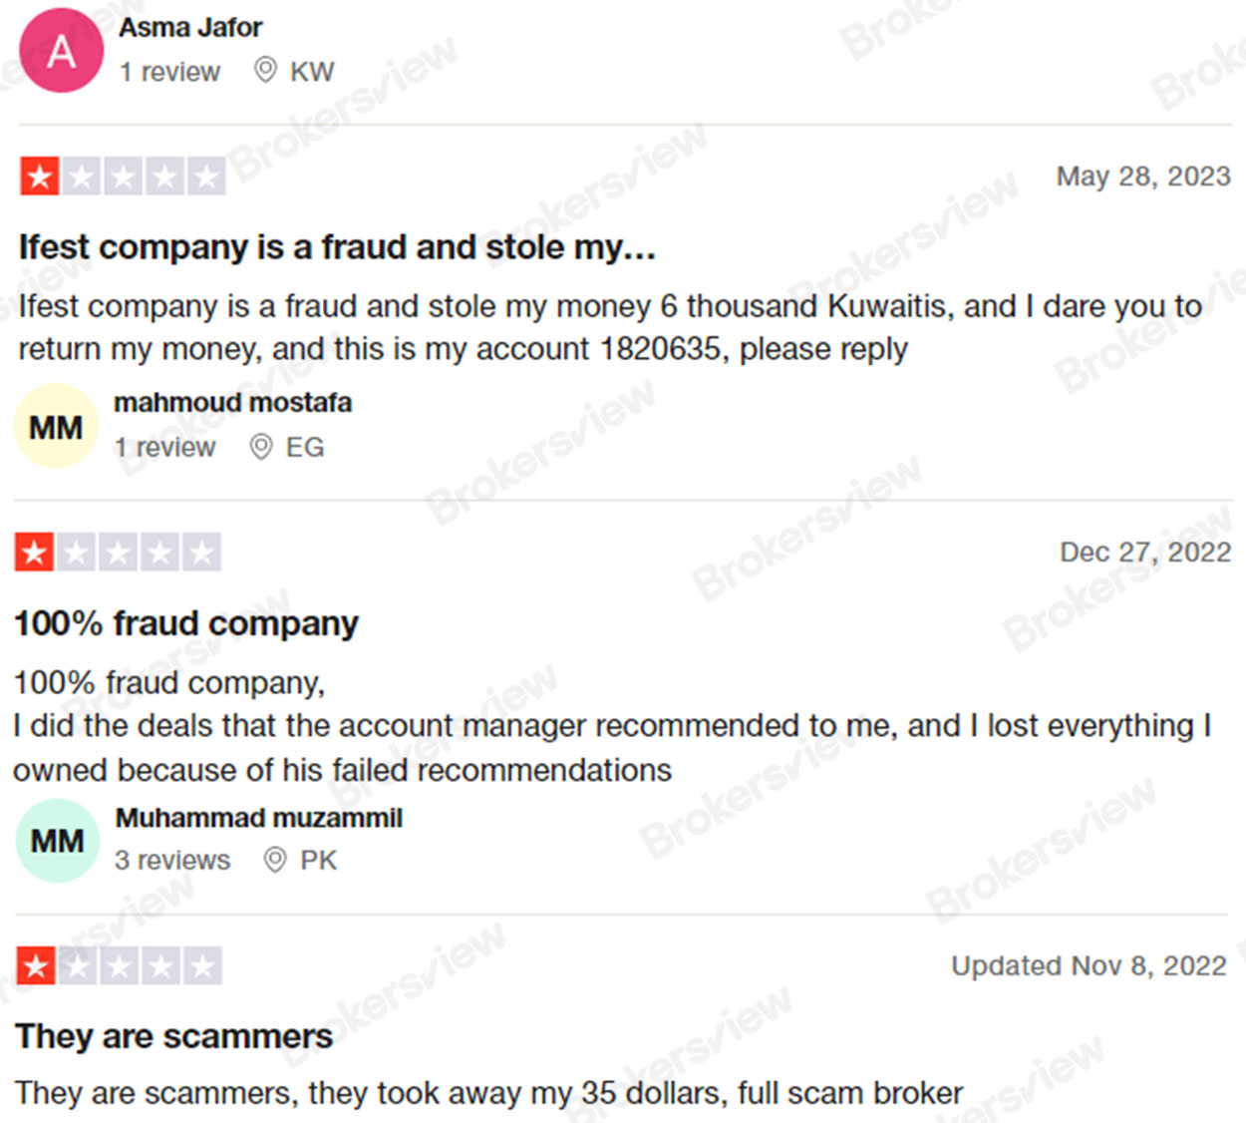Click the '1 review' link under Asma Jafor

coord(169,71)
